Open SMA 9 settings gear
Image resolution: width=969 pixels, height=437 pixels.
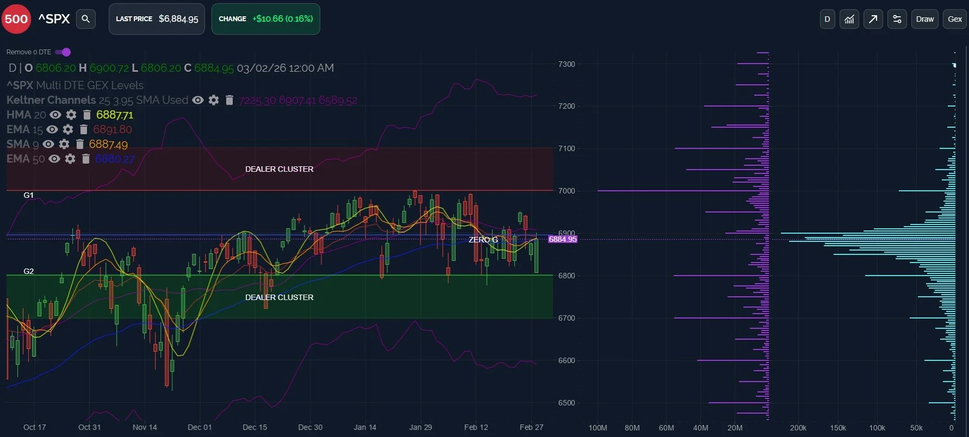[64, 144]
